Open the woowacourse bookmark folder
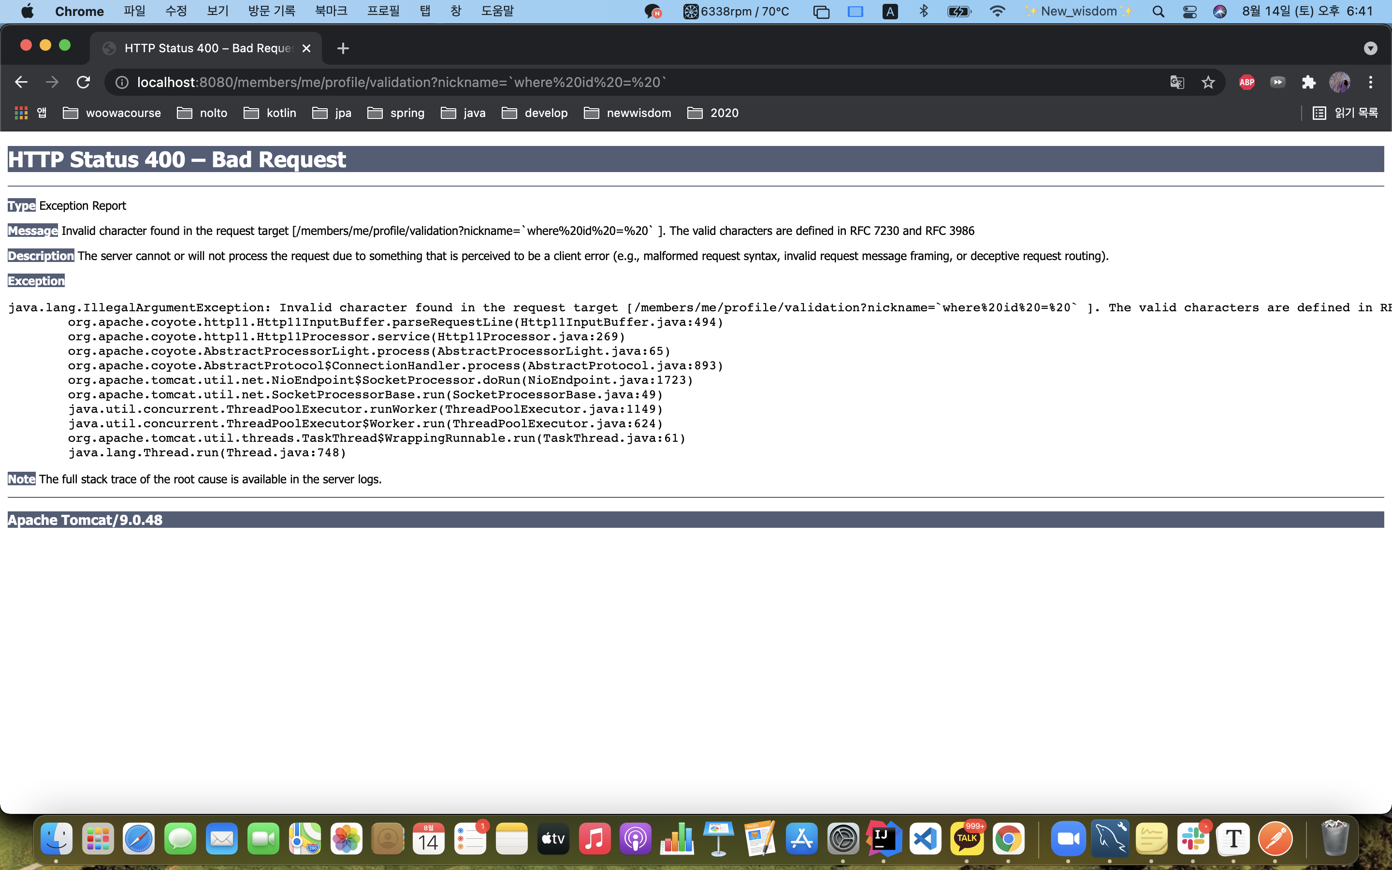Screen dimensions: 1392x870 (x=112, y=113)
